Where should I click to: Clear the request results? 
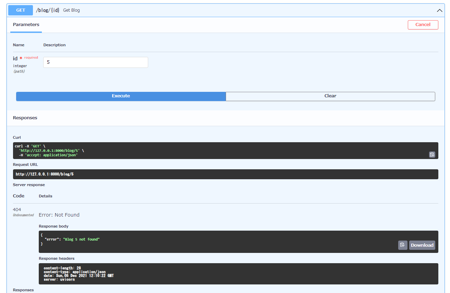tap(330, 96)
